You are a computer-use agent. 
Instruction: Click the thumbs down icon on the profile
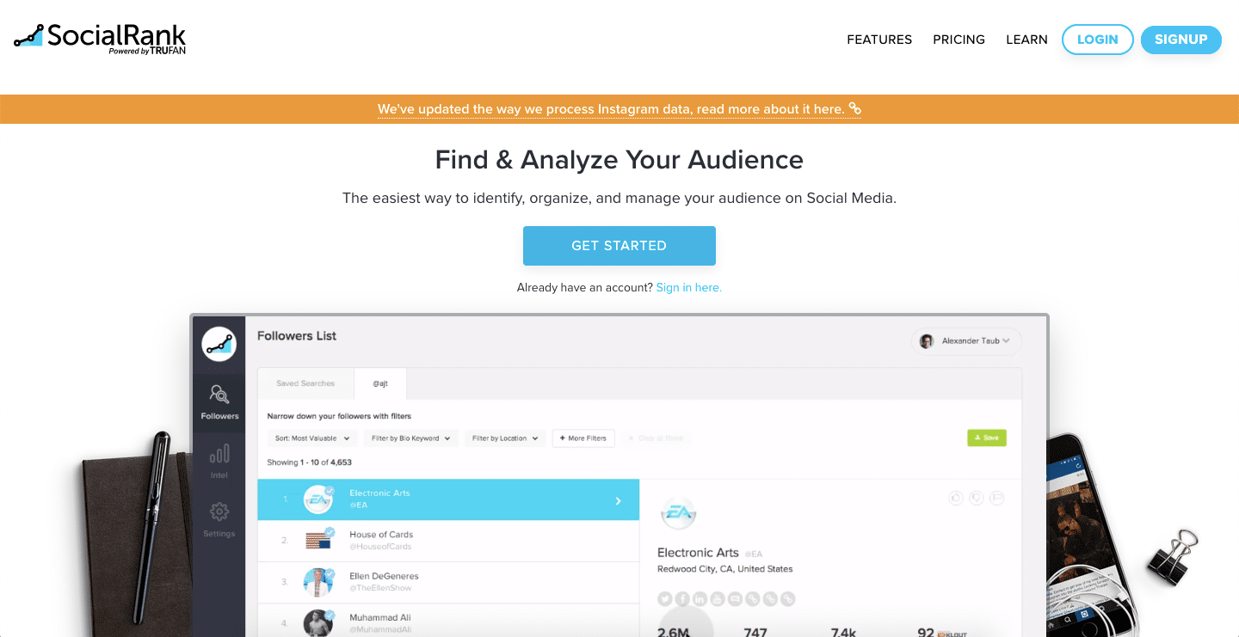point(977,498)
